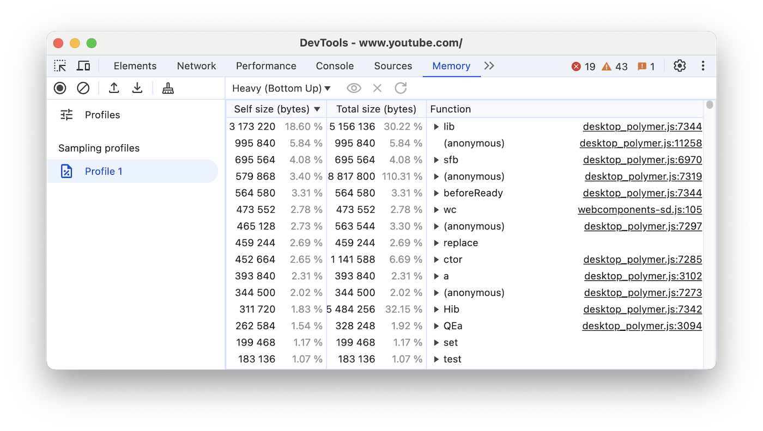Click the clear all profiles icon

(83, 88)
